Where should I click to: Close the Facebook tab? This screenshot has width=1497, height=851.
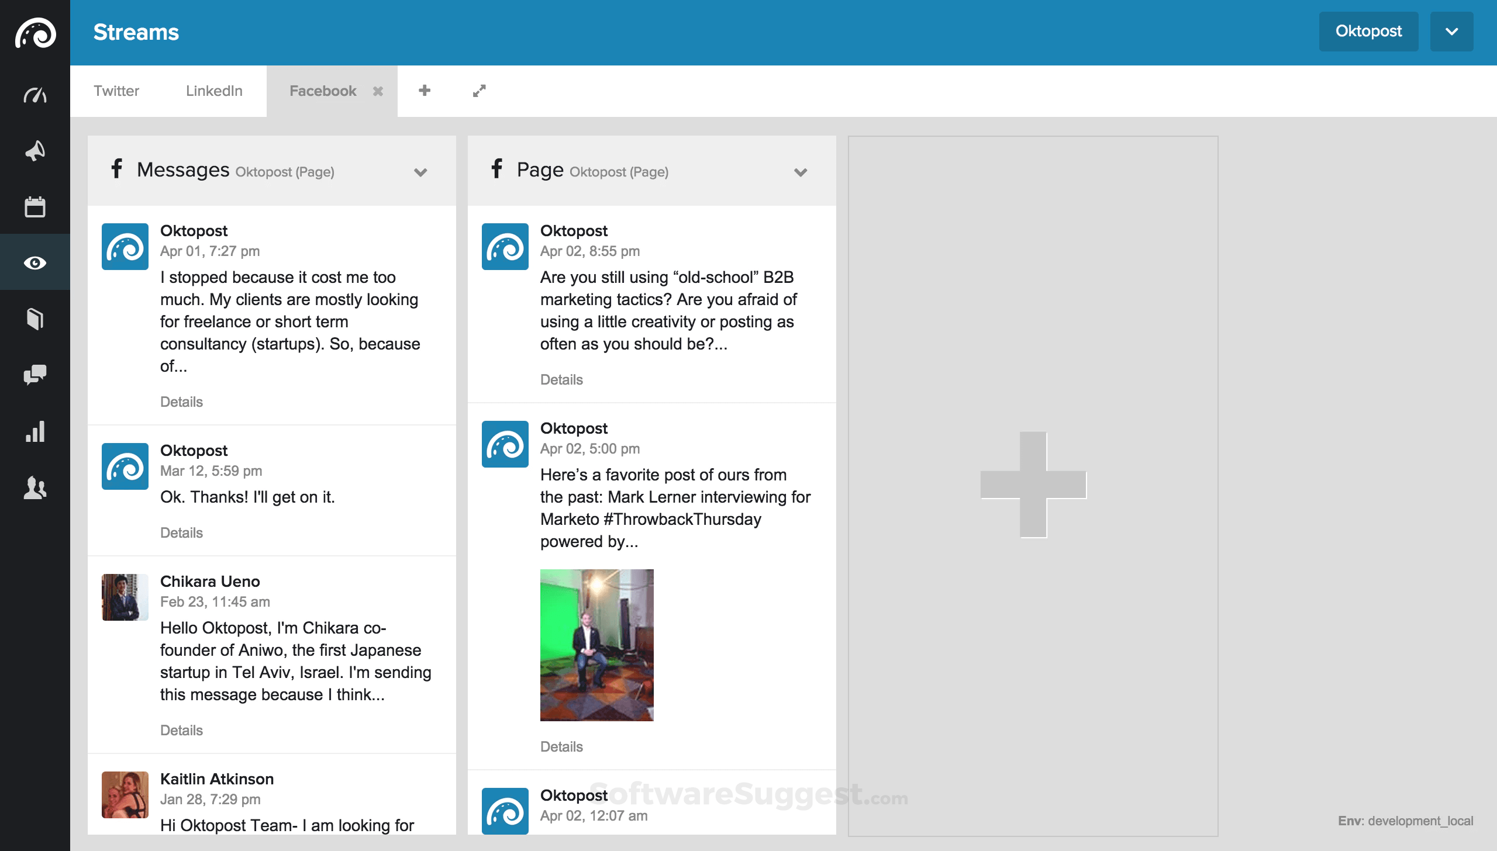pos(378,91)
